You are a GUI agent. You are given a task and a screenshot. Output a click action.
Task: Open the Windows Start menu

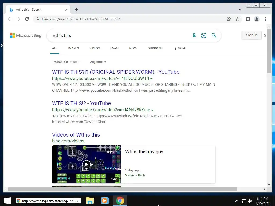(7, 201)
